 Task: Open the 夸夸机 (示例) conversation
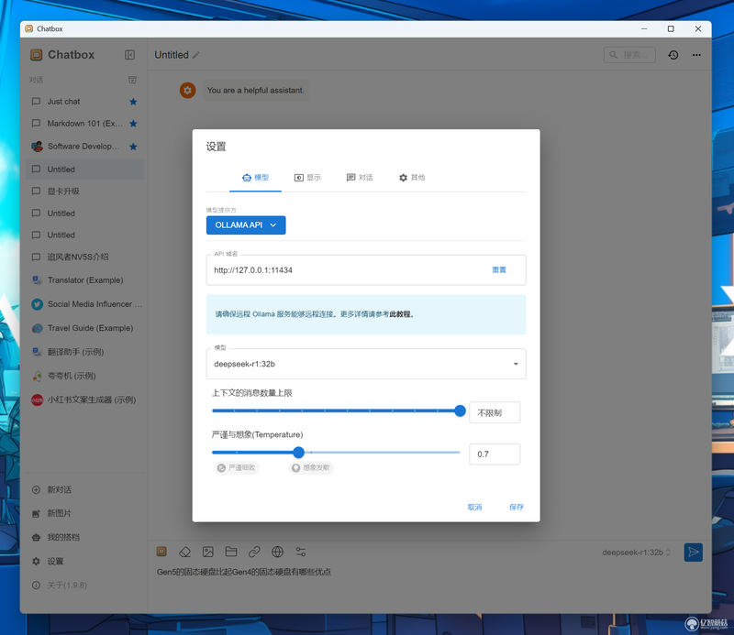[84, 376]
